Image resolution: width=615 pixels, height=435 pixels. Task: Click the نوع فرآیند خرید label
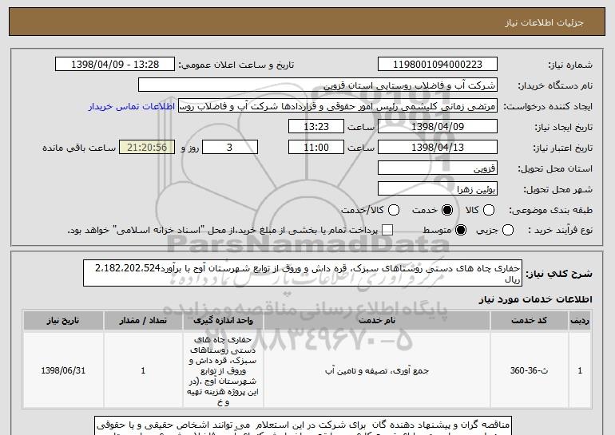click(x=561, y=231)
